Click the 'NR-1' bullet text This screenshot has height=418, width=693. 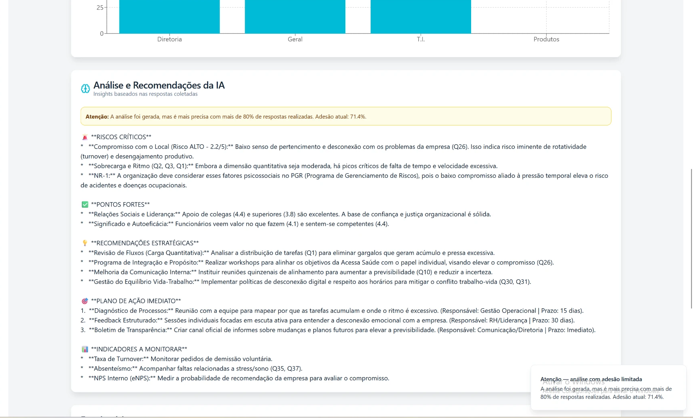(x=344, y=180)
